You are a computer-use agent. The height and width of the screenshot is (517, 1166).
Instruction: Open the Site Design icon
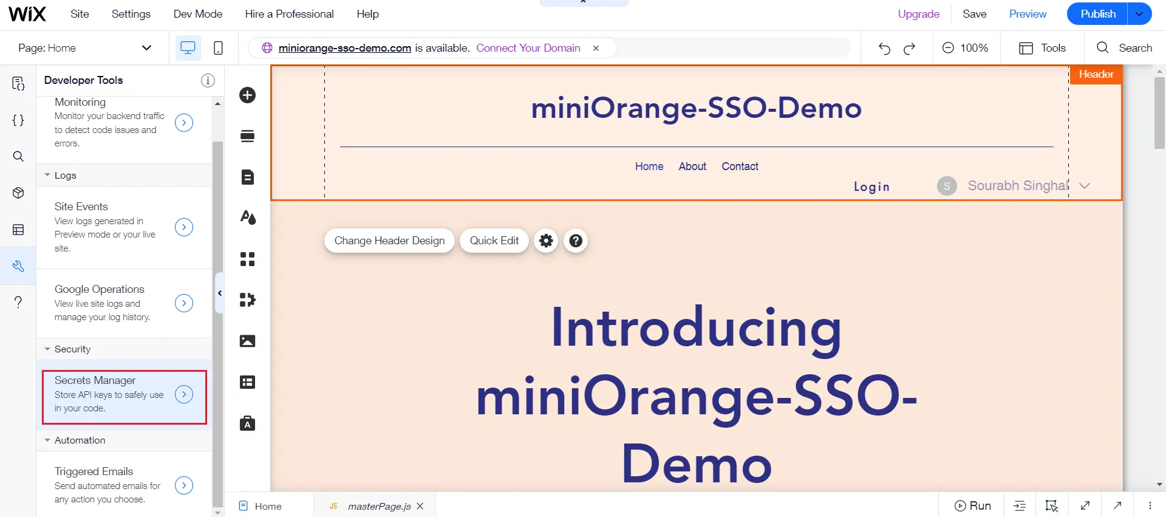[247, 217]
